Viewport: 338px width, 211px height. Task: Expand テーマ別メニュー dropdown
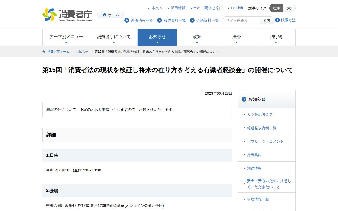tap(66, 38)
